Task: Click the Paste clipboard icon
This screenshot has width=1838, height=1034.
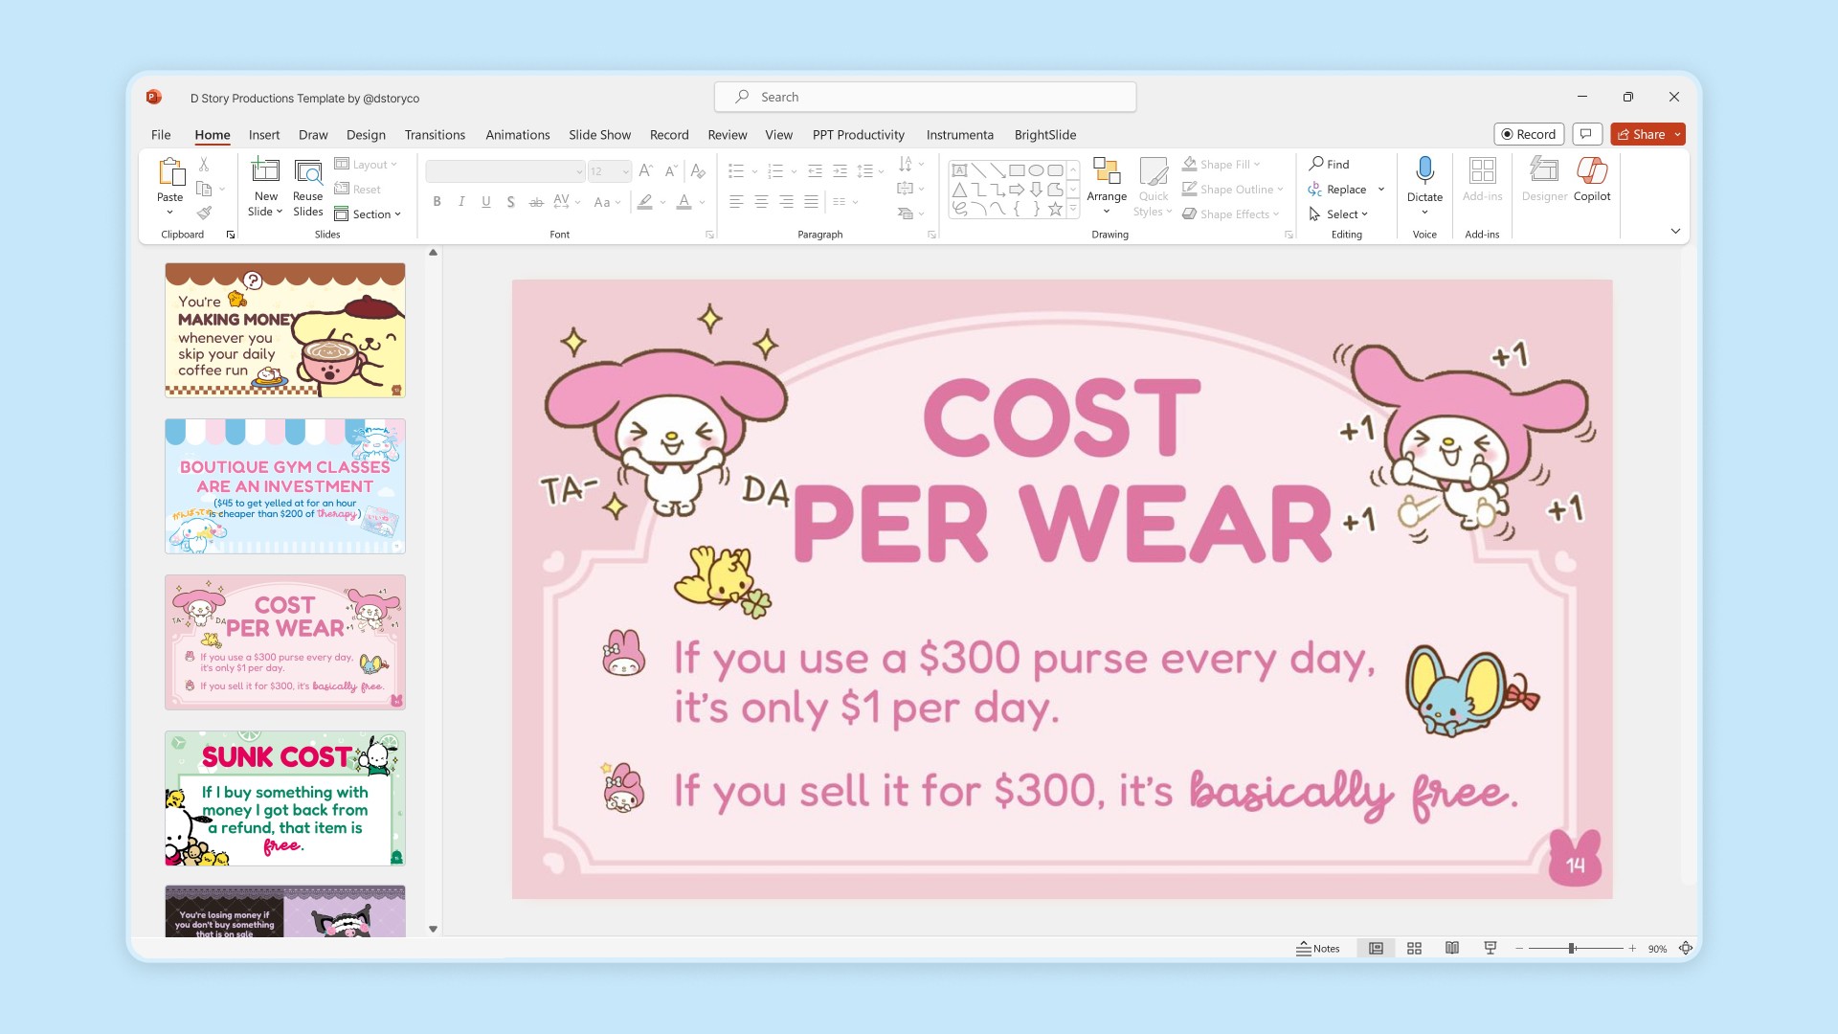Action: [170, 172]
